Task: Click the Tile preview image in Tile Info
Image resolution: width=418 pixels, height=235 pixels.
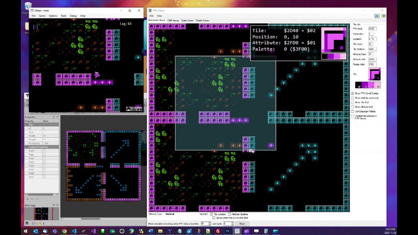Action: pos(374,74)
